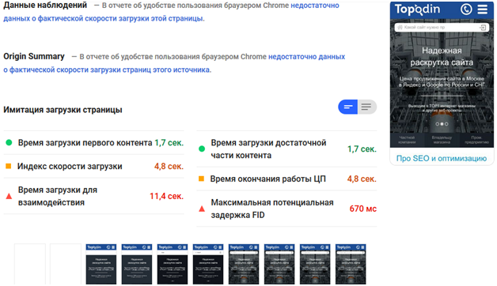497x286 pixels.
Task: Click the Данные наблюдений heading
Action: pos(45,5)
